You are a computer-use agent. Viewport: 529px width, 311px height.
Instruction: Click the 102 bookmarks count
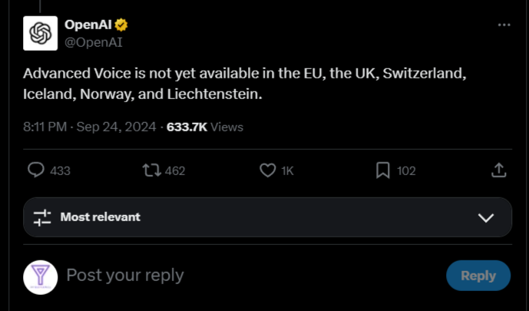pyautogui.click(x=406, y=171)
